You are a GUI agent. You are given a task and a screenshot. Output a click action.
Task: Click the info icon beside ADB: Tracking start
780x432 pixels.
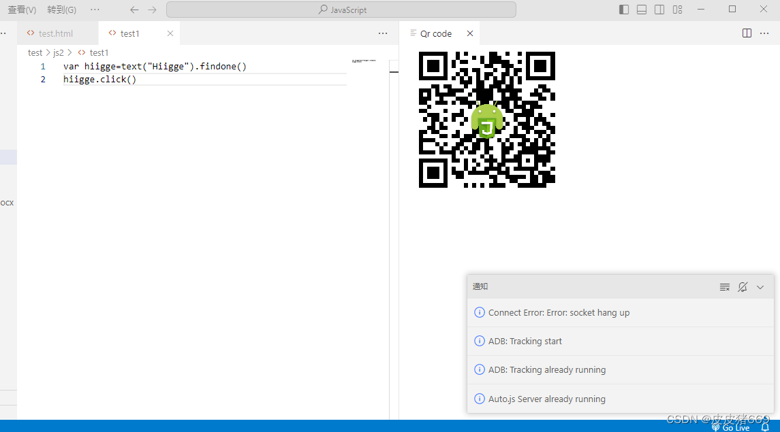480,341
